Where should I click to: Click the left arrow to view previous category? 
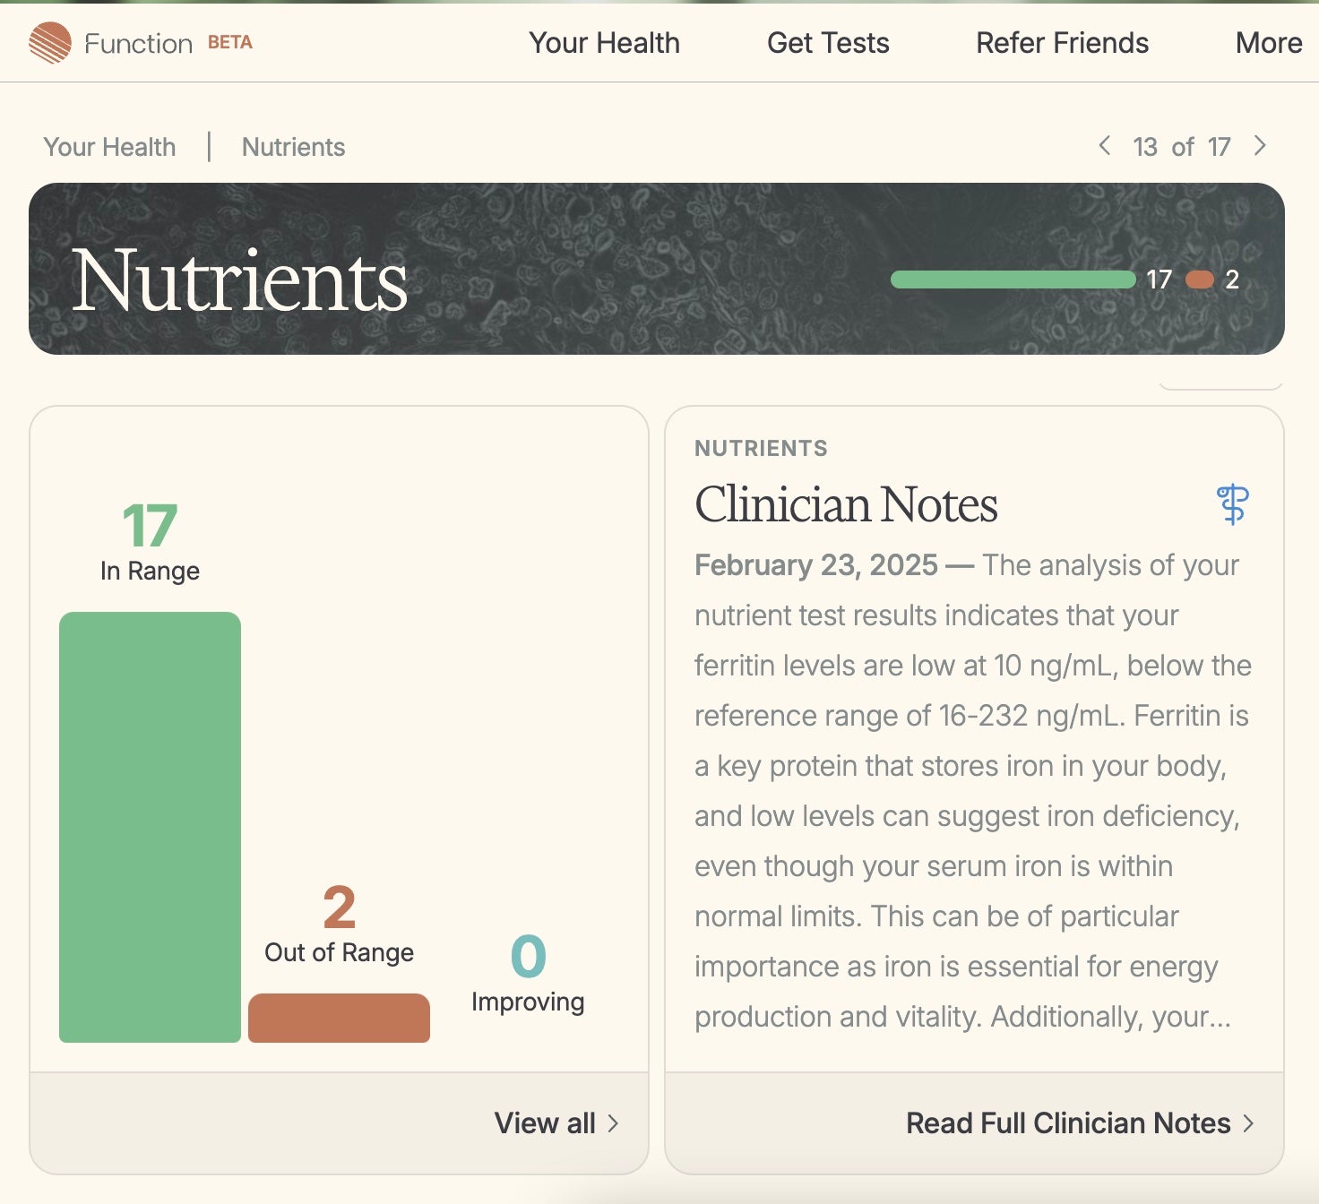click(x=1105, y=145)
